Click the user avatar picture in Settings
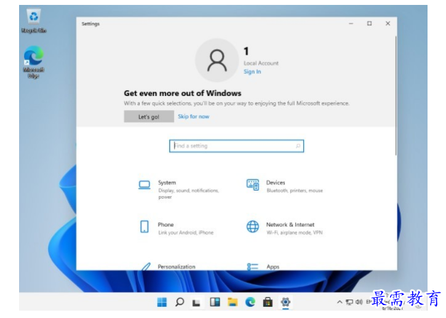Screen dimensions: 446x318 coord(217,60)
